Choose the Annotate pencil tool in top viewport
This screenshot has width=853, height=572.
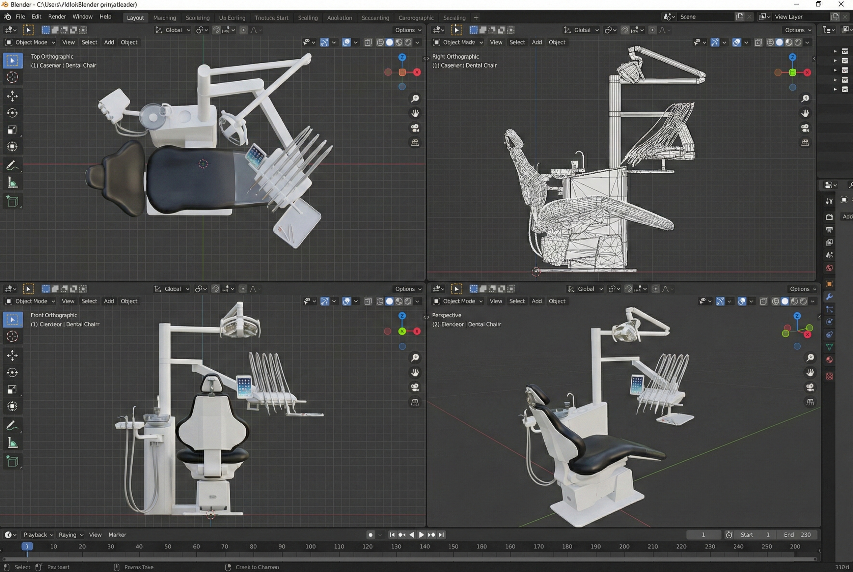click(12, 166)
